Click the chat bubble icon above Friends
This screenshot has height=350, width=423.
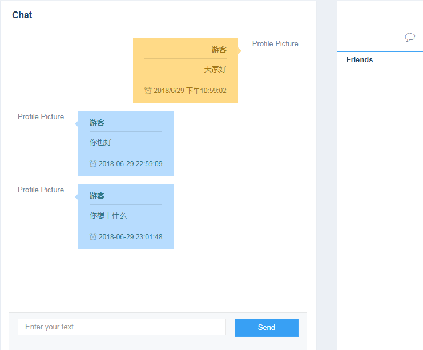(x=410, y=37)
